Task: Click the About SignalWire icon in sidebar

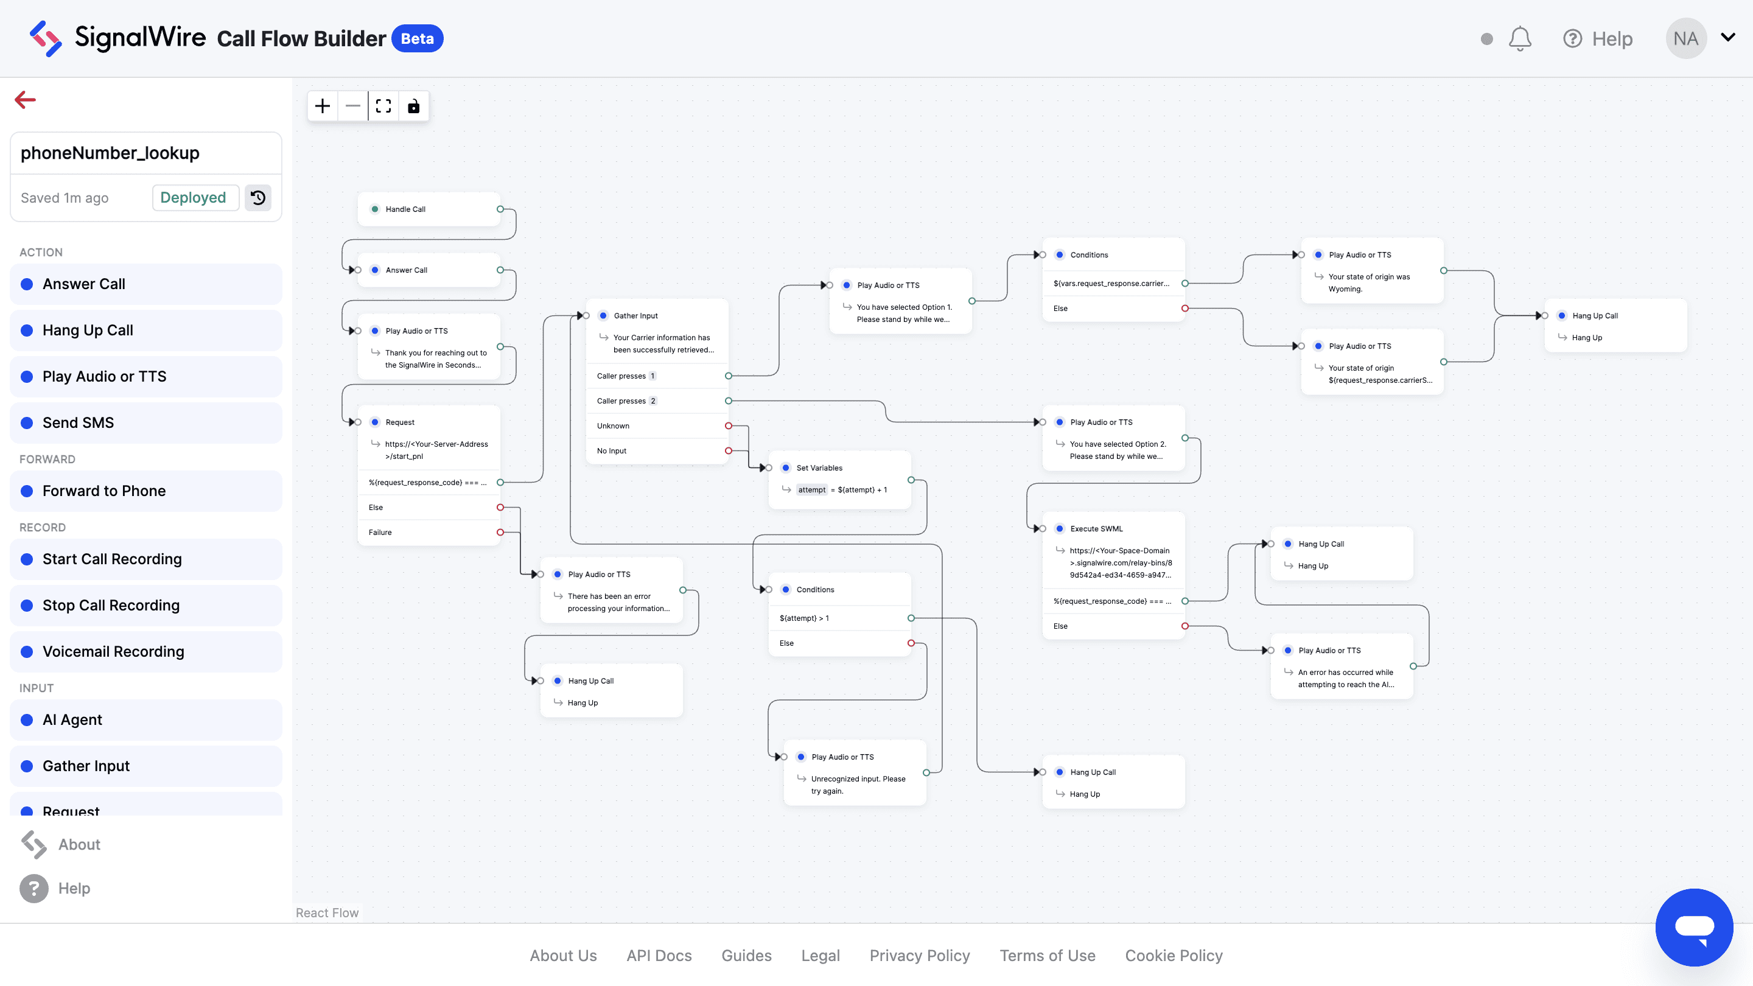Action: click(x=33, y=844)
